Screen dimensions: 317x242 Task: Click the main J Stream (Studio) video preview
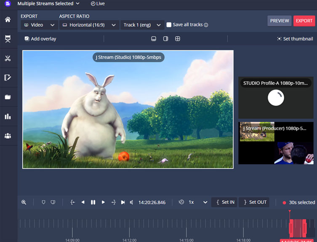point(128,109)
